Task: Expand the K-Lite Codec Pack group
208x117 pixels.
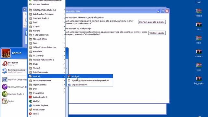Action: (x=47, y=35)
